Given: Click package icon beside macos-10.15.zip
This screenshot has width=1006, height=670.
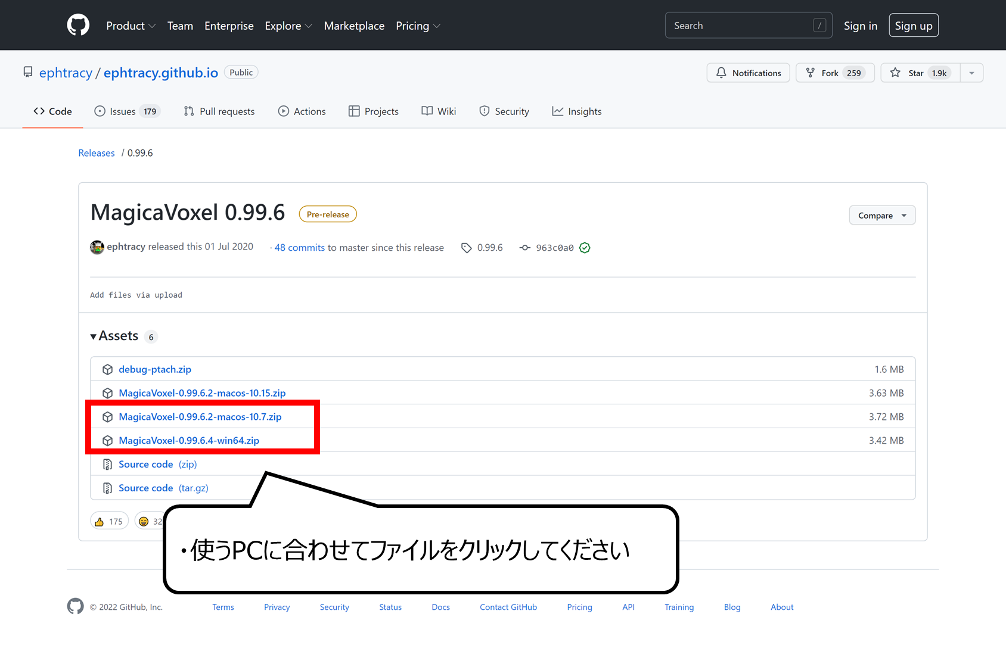Looking at the screenshot, I should [x=107, y=393].
